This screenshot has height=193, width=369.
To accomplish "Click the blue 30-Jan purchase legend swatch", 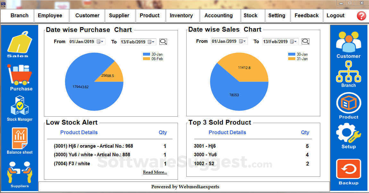I will click(x=147, y=54).
